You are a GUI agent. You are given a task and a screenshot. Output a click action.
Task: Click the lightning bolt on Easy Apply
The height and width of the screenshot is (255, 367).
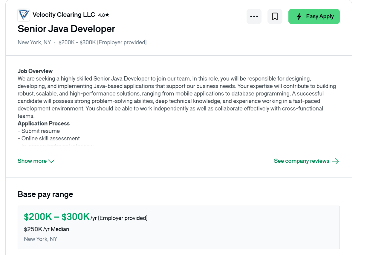(x=299, y=16)
